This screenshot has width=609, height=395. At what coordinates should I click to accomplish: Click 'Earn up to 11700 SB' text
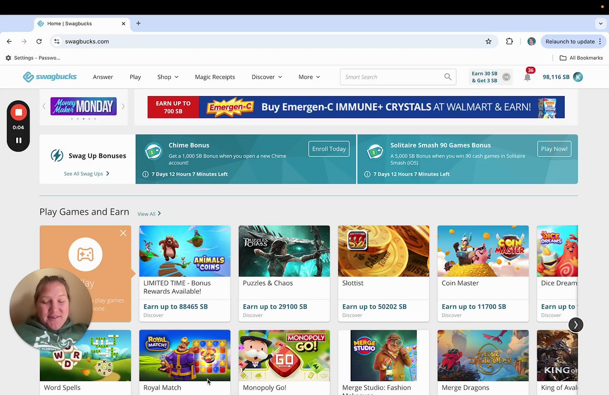(x=474, y=307)
